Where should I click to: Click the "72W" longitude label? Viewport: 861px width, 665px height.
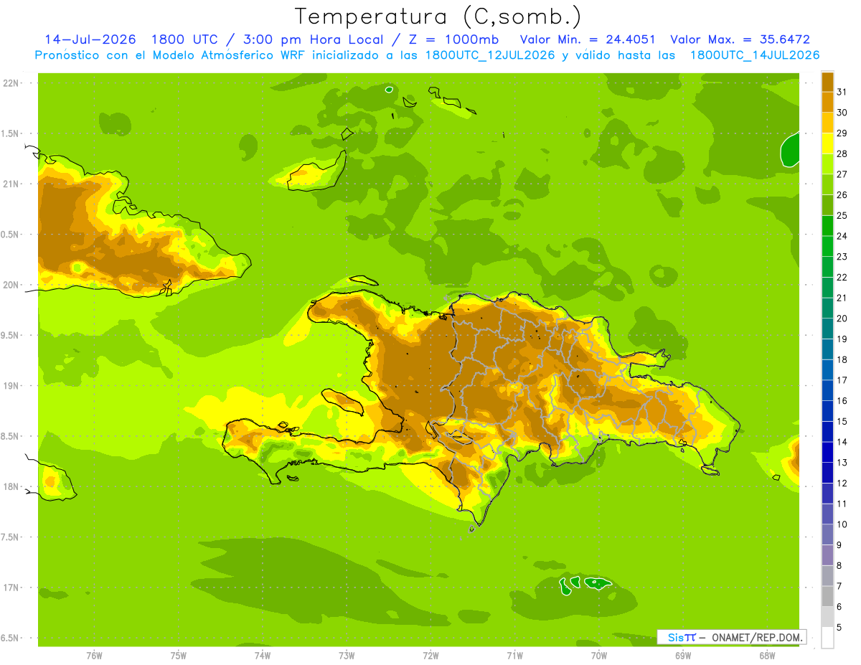pyautogui.click(x=430, y=656)
